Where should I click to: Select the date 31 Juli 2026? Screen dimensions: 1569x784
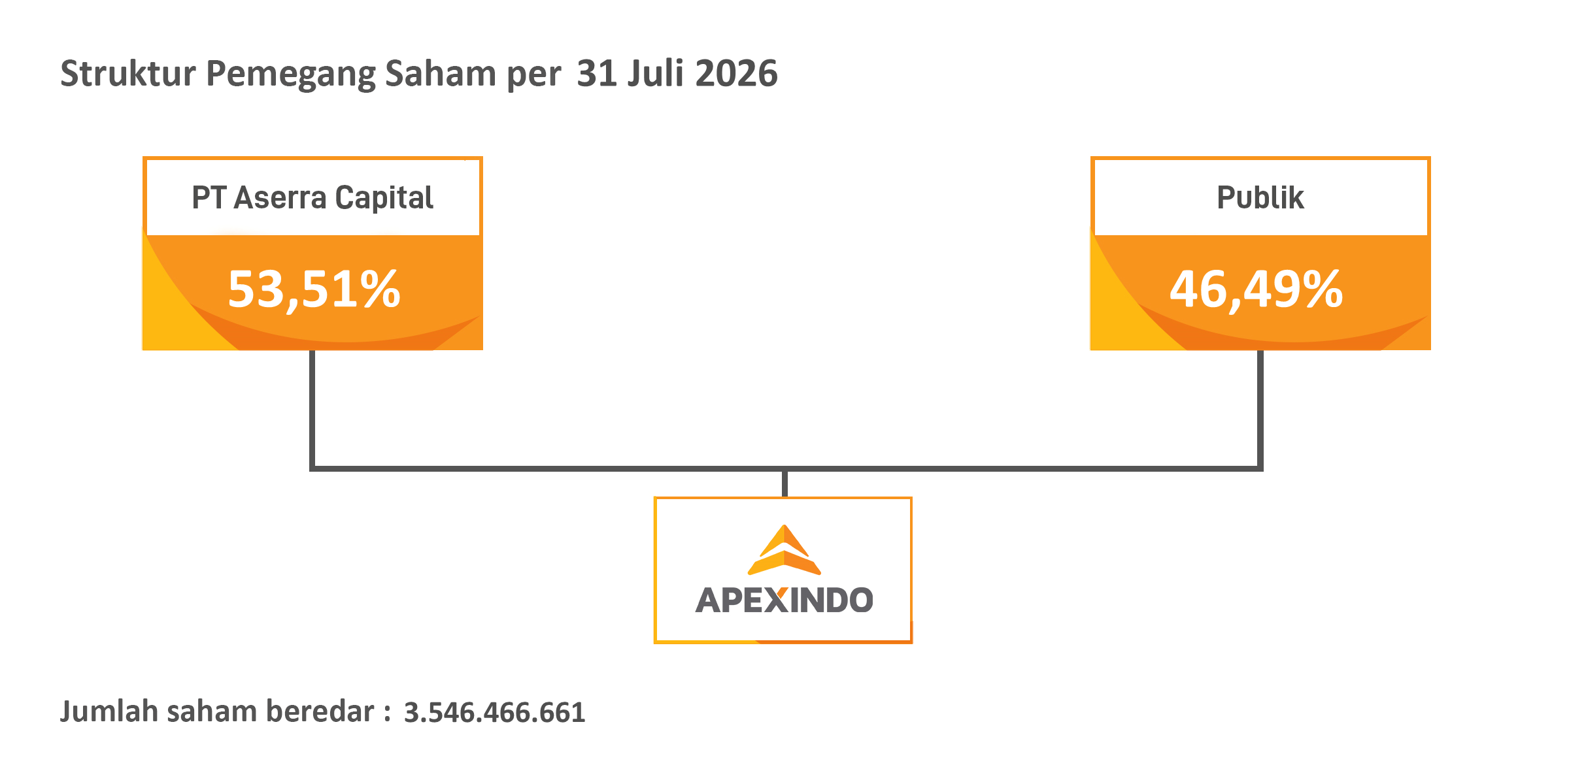coord(677,73)
